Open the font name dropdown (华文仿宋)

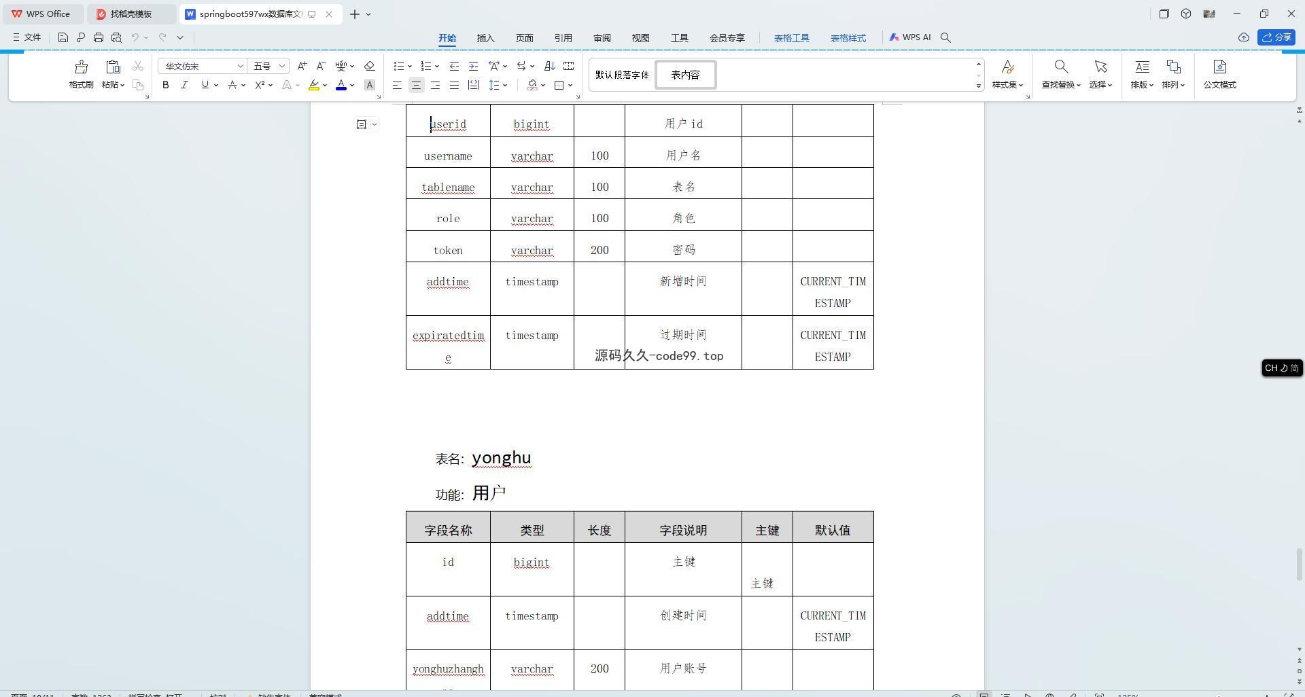(240, 66)
